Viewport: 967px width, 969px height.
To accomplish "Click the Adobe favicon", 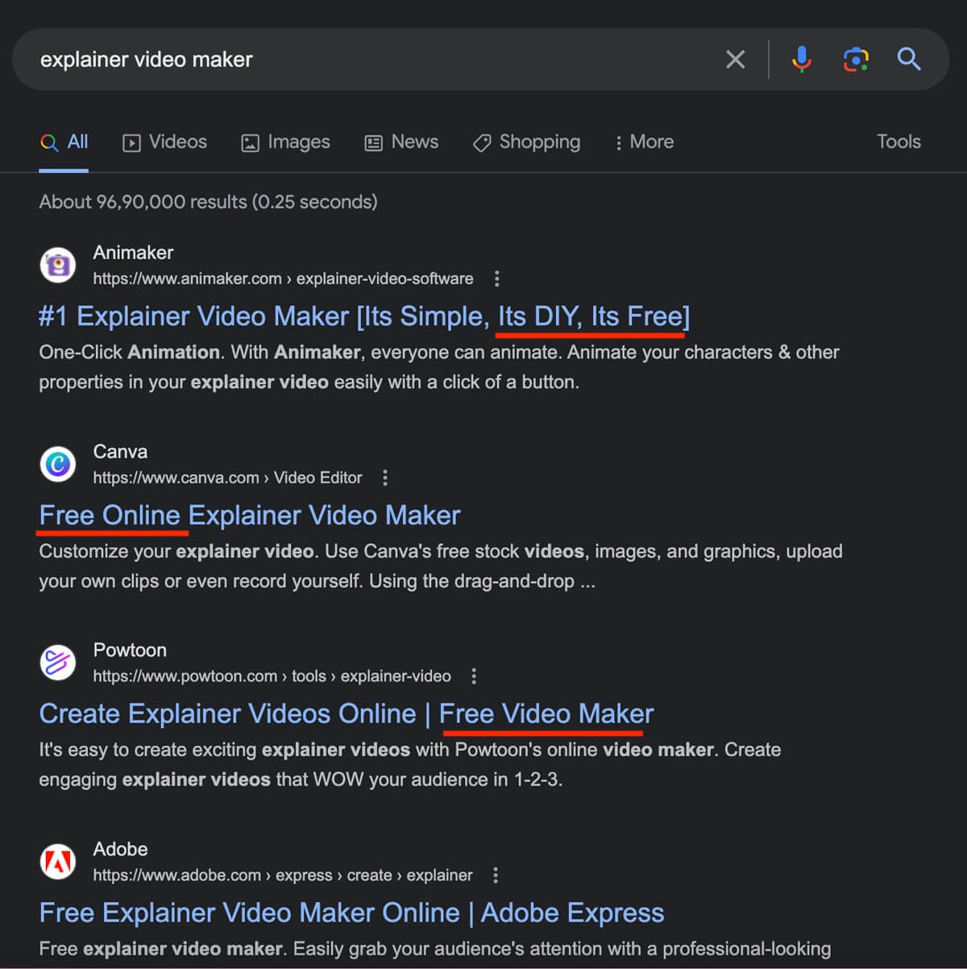I will 58,862.
